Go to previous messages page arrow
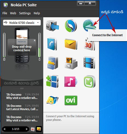Image resolution: width=127 pixels, height=134 pixels. tap(4, 129)
